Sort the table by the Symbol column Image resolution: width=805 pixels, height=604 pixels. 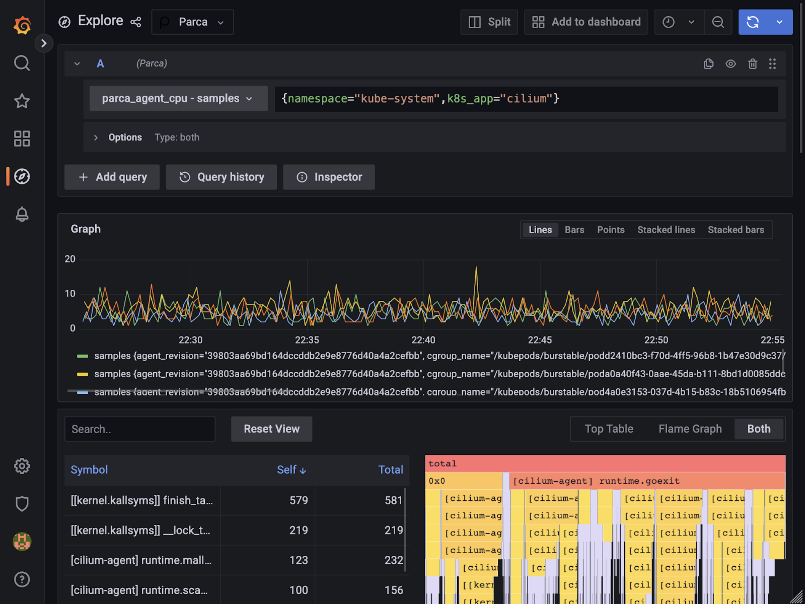89,470
